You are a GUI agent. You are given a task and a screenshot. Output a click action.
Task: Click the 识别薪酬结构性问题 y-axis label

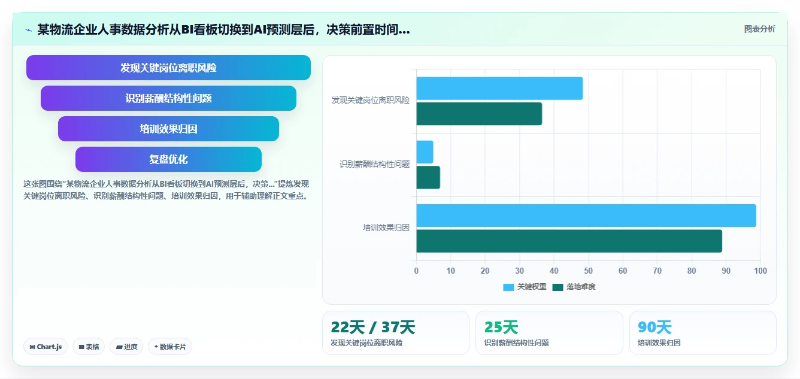pos(375,164)
